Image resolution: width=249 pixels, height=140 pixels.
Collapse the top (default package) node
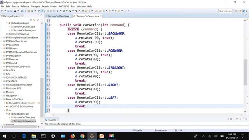pyautogui.click(x=7, y=23)
